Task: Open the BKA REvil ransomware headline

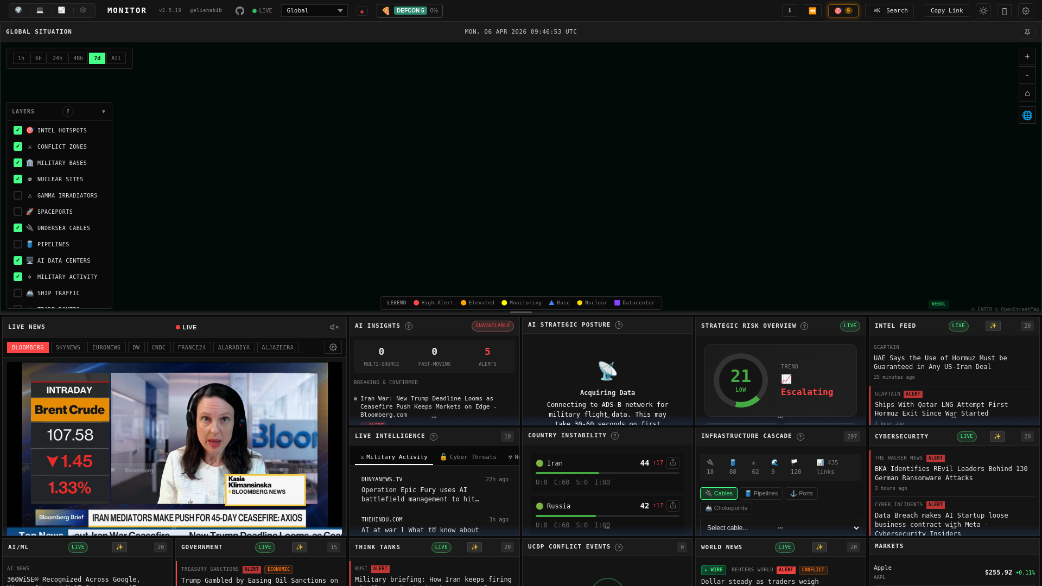Action: 951,473
